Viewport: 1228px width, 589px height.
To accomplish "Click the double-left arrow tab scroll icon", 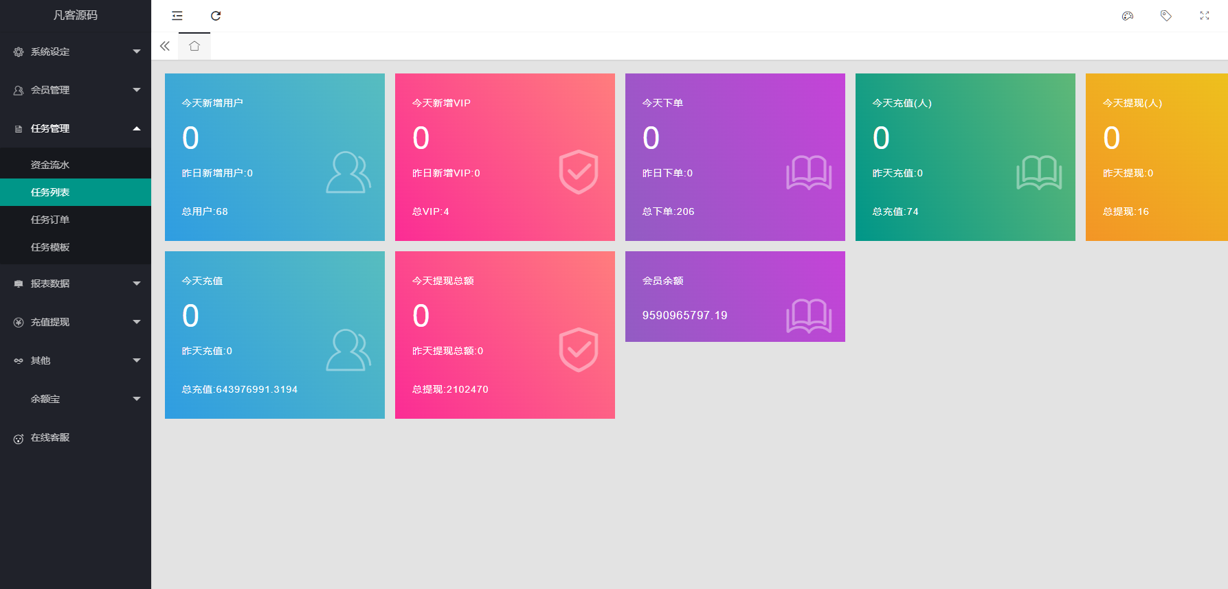I will coord(165,46).
